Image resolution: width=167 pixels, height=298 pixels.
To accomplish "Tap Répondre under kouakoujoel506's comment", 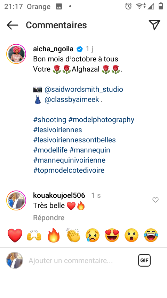I will pyautogui.click(x=49, y=218).
